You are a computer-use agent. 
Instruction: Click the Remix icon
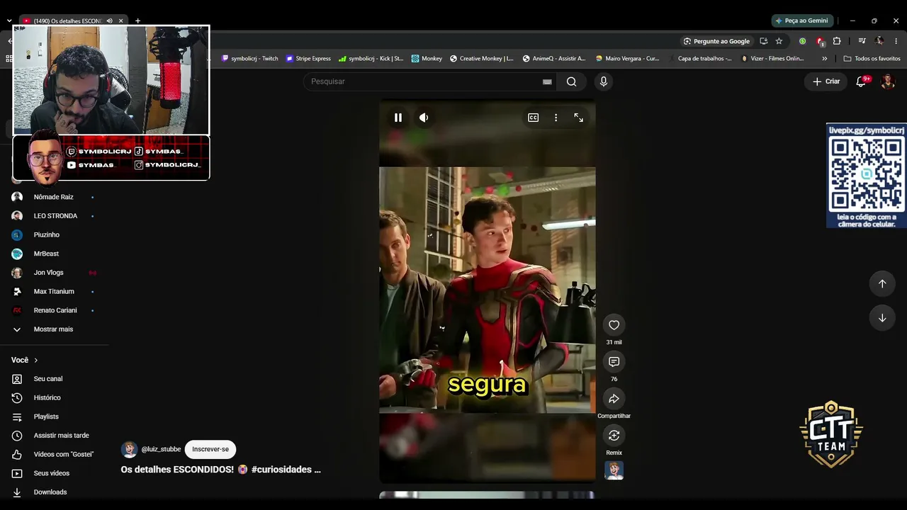tap(614, 436)
